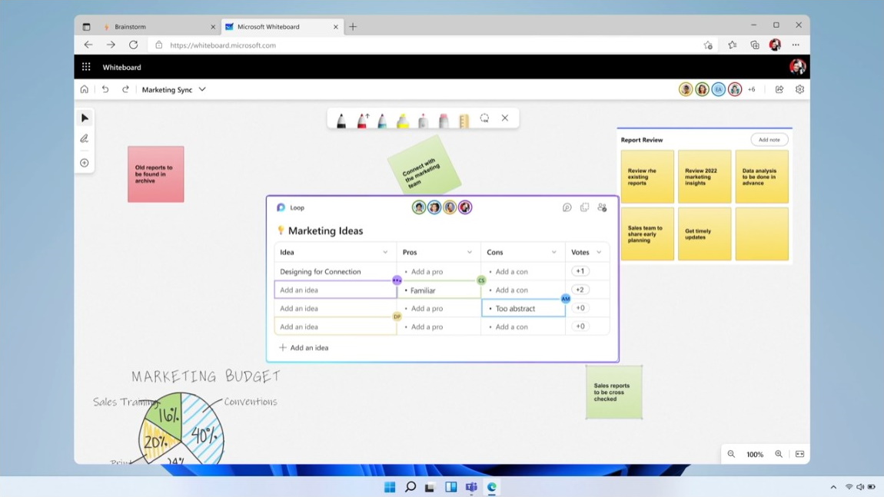Undo the last action using the undo arrow
Screen dimensions: 884x497
click(x=105, y=89)
